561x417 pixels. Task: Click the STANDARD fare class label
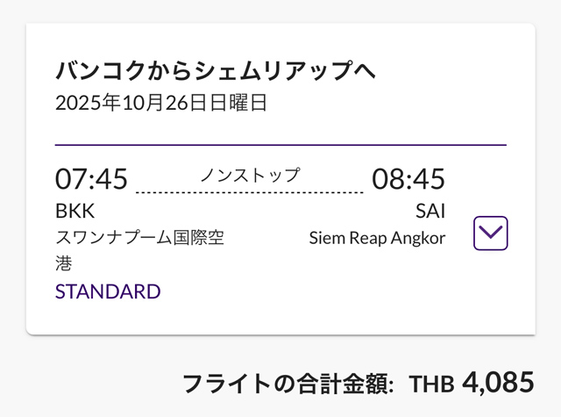(x=108, y=291)
